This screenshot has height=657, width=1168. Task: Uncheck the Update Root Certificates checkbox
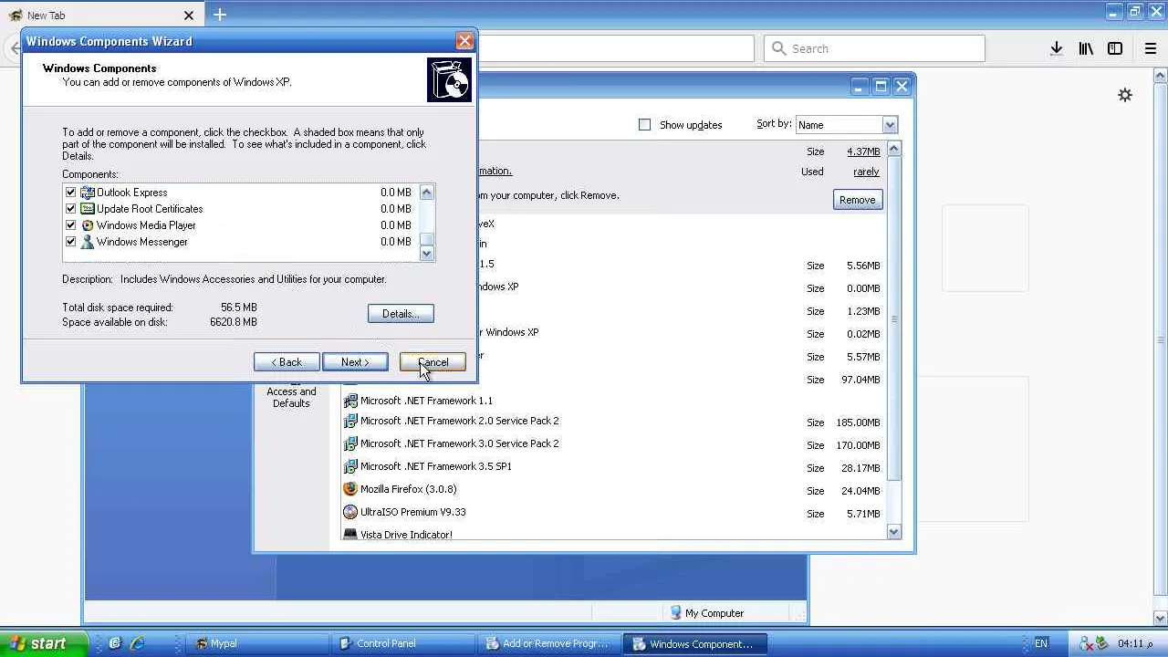[70, 209]
